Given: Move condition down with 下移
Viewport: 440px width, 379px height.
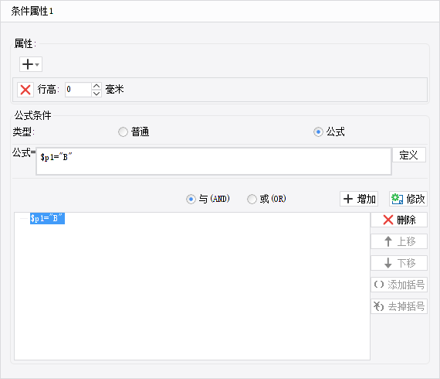Looking at the screenshot, I should (399, 263).
